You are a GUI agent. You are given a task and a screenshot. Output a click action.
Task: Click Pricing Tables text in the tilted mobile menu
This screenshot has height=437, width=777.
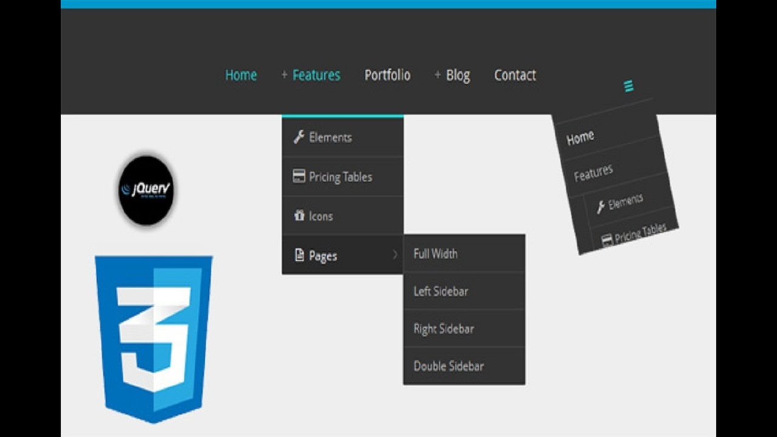(x=640, y=233)
